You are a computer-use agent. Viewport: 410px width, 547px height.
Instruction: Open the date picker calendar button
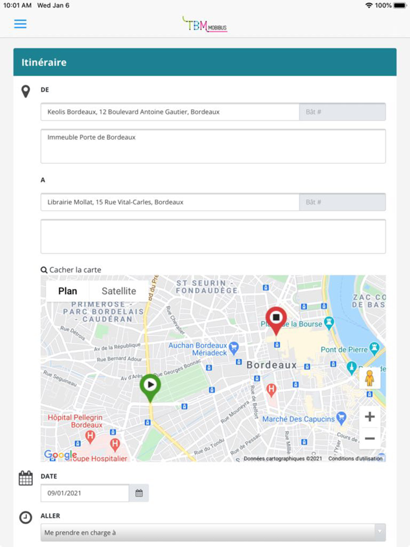pyautogui.click(x=139, y=493)
